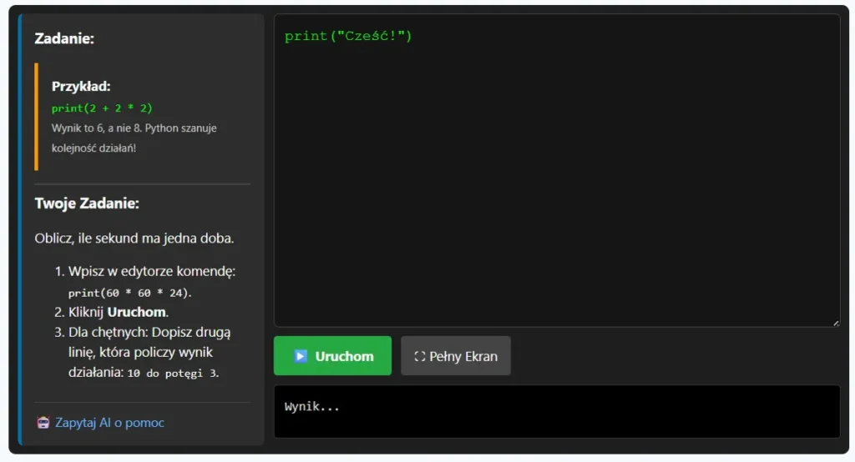
Task: Click the example code print(2 + 2 * 2)
Action: [102, 108]
